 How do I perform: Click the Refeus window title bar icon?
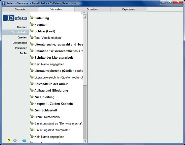point(4,3)
